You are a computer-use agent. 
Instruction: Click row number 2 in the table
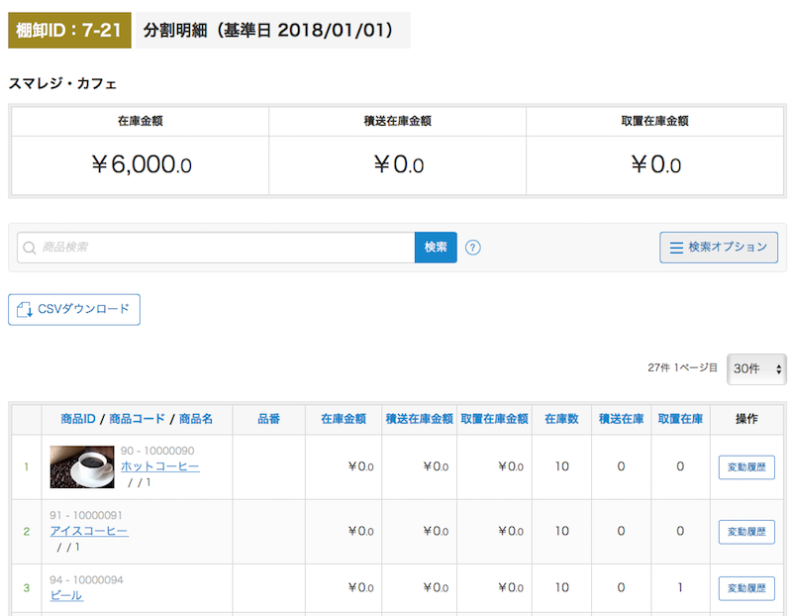tap(27, 532)
